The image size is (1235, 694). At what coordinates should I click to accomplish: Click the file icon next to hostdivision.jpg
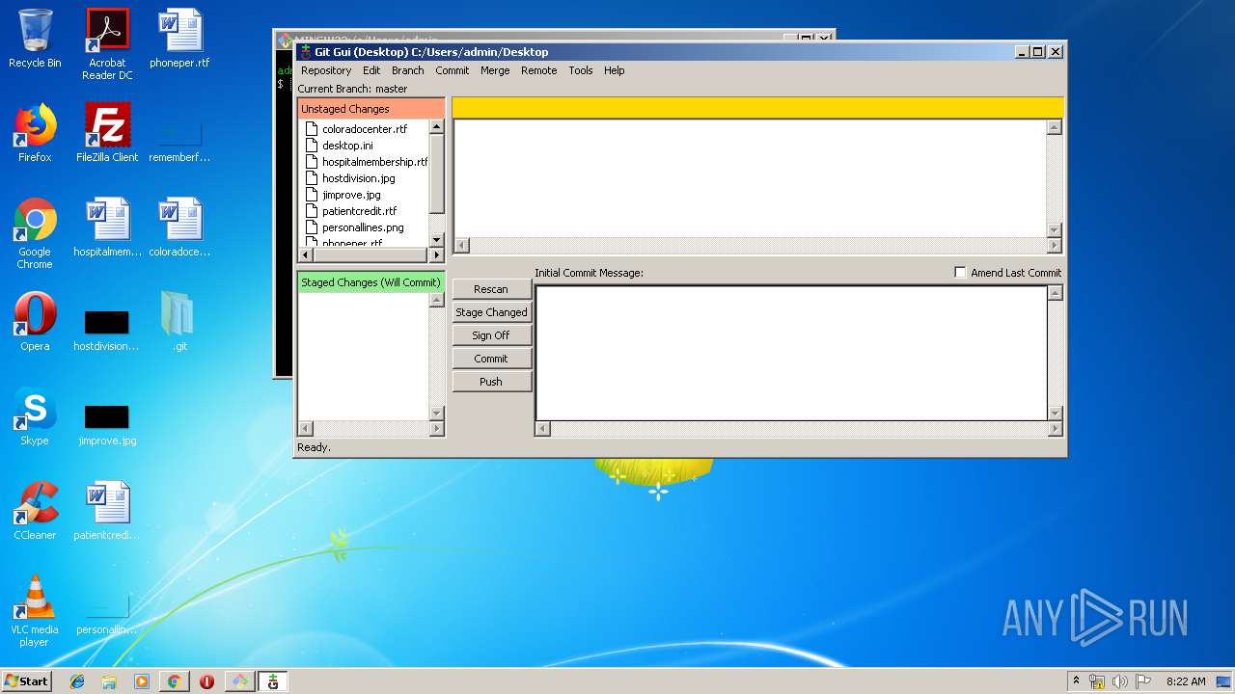pos(312,177)
